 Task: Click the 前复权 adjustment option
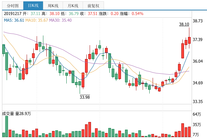coord(93,6)
